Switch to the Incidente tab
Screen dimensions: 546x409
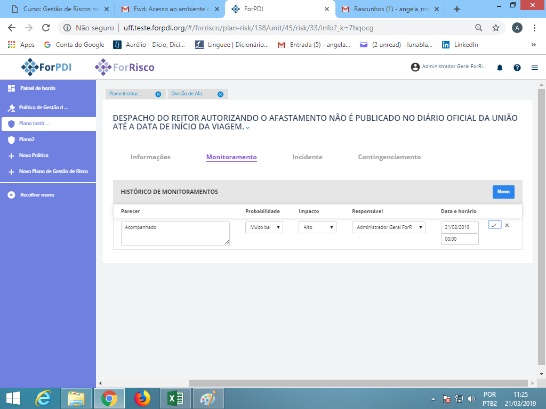pos(307,157)
